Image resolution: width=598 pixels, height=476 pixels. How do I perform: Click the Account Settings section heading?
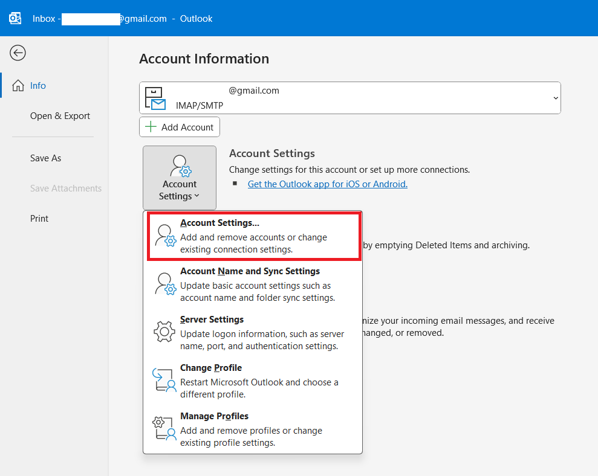click(272, 153)
